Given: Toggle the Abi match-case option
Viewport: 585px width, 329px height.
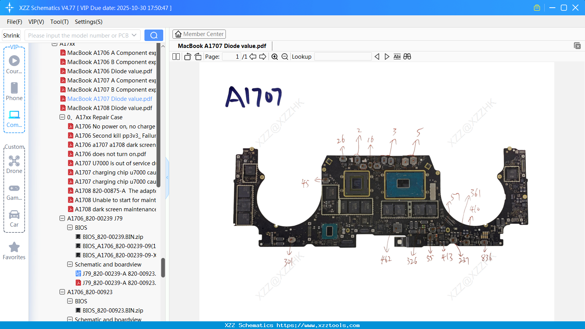Looking at the screenshot, I should pyautogui.click(x=397, y=57).
